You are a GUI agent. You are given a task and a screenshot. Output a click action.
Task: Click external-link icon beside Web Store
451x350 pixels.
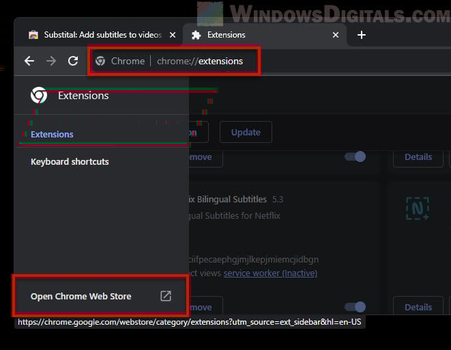point(166,296)
